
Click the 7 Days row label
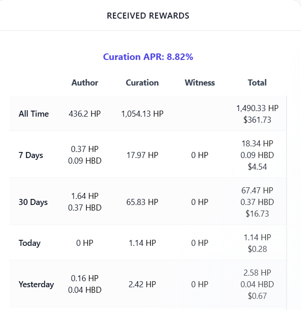click(31, 155)
